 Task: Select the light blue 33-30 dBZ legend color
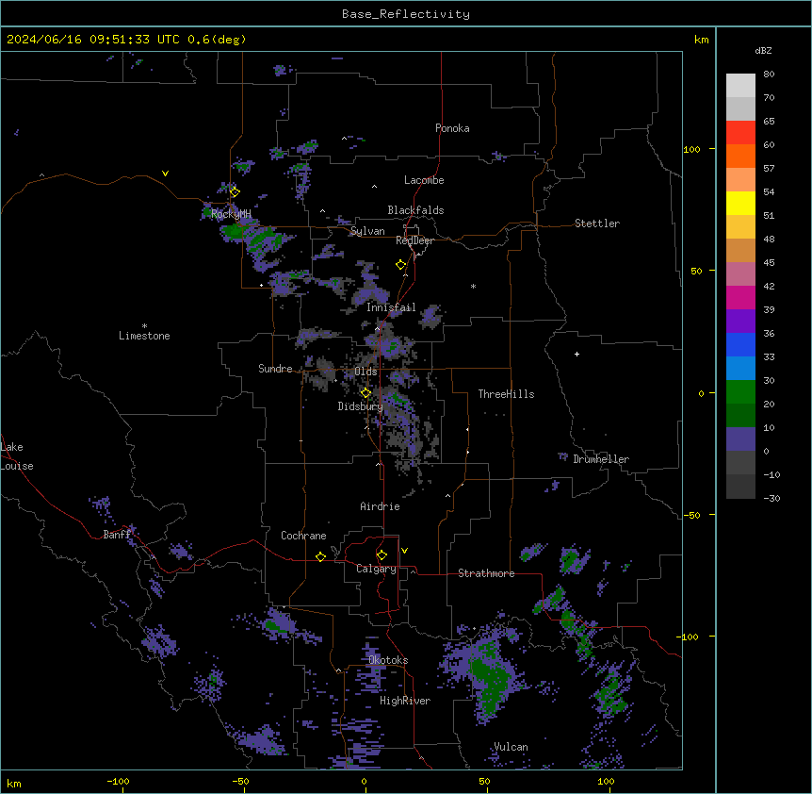[x=740, y=369]
